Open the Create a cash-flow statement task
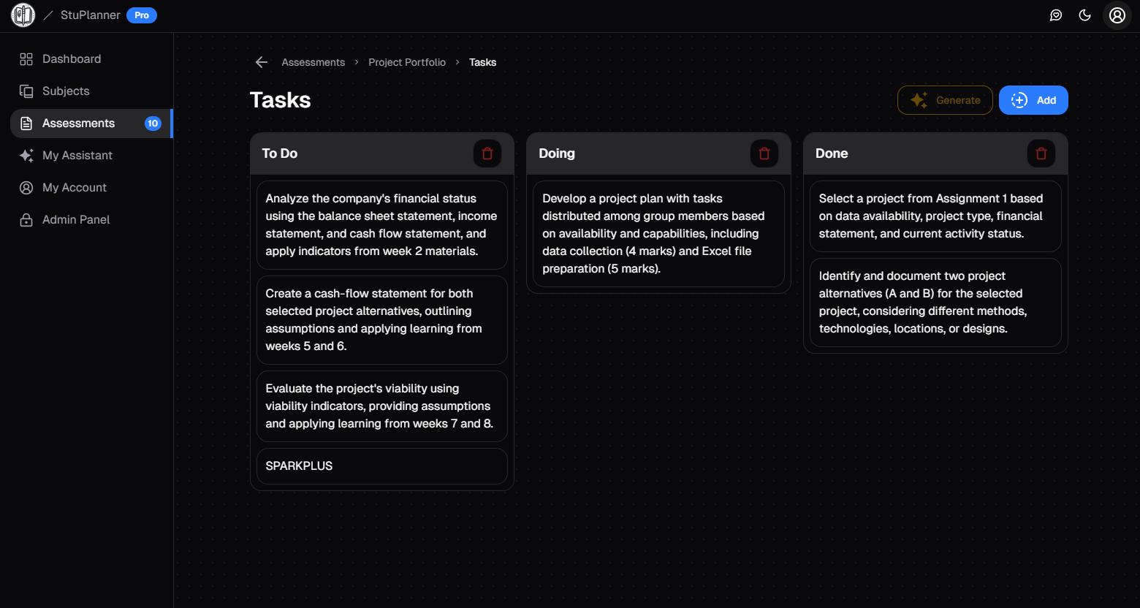 tap(382, 320)
